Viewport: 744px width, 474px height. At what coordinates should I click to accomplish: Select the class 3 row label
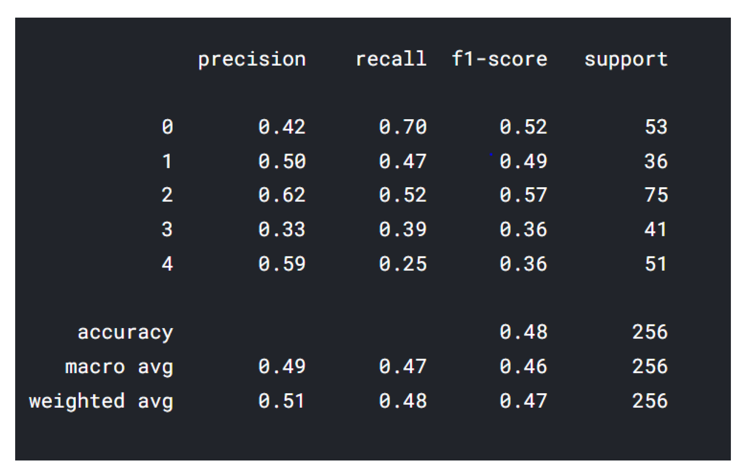(167, 229)
